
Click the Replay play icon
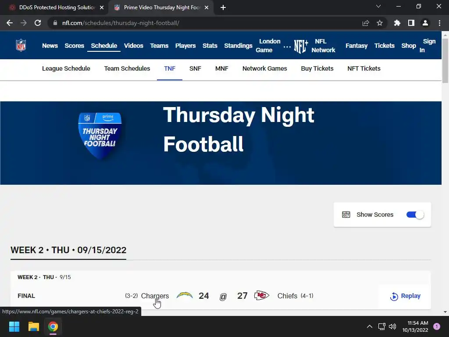click(394, 296)
